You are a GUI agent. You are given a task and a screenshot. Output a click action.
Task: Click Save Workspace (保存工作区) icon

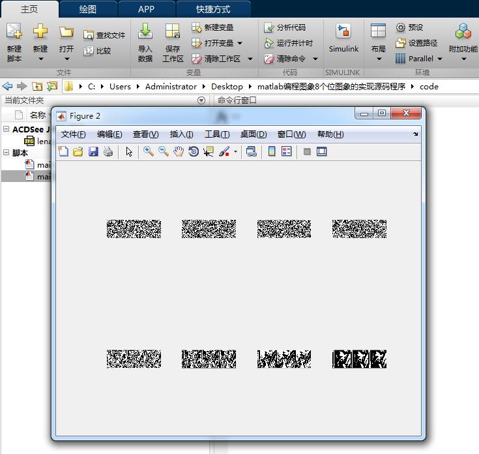point(173,31)
